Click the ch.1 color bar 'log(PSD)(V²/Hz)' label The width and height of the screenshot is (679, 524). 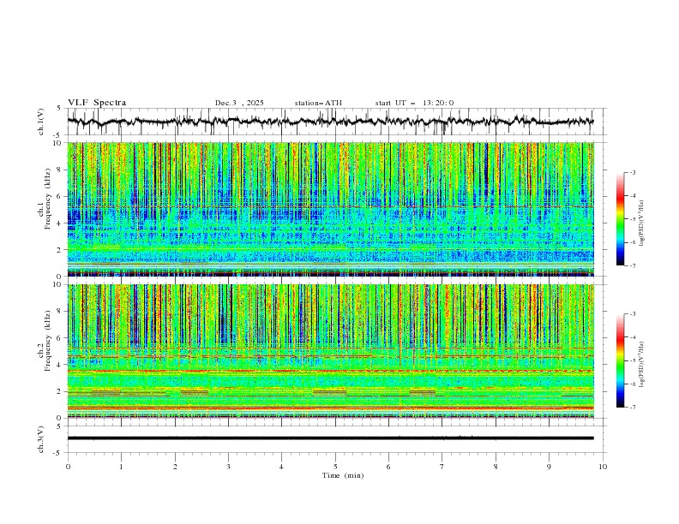[x=642, y=223]
